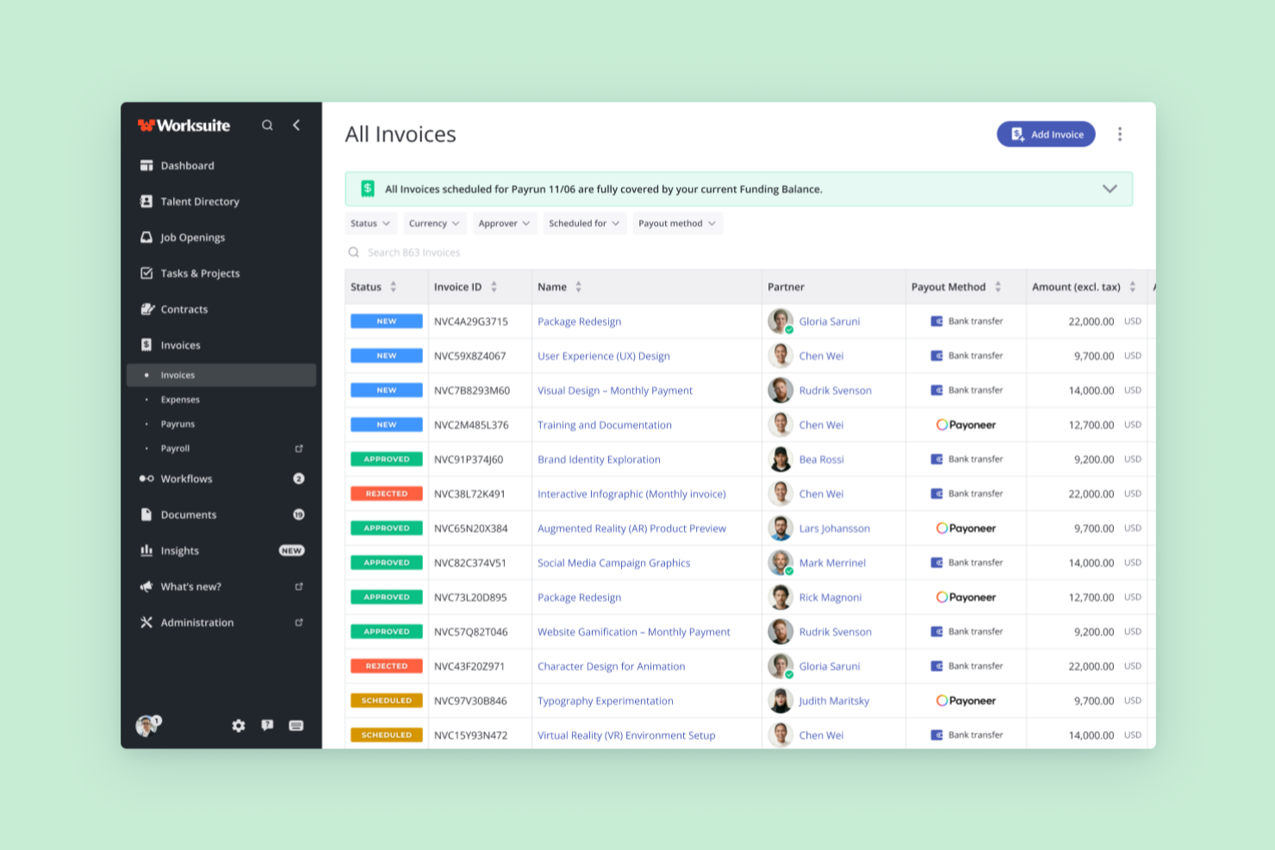Click the funding balance dollar icon
This screenshot has width=1275, height=850.
click(x=368, y=189)
